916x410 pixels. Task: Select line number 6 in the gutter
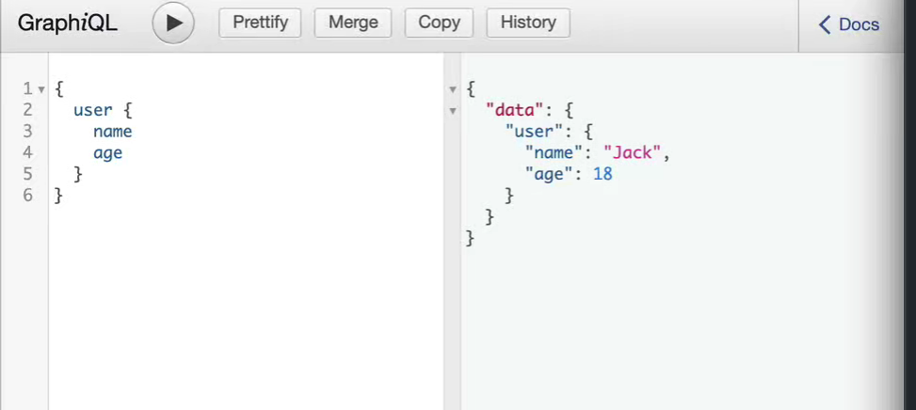point(28,196)
